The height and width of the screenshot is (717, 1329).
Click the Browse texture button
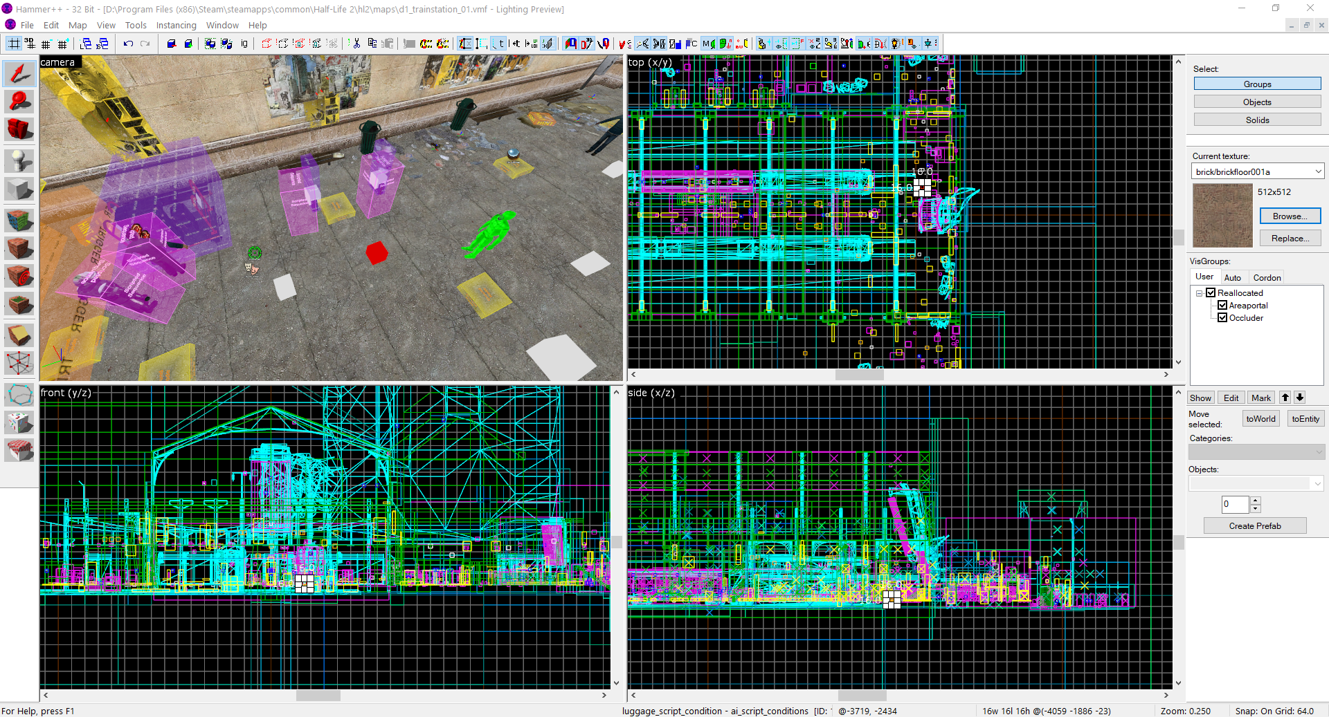[x=1290, y=216]
